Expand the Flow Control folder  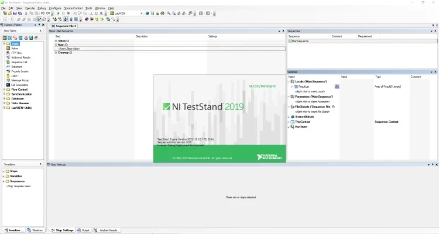(x=4, y=90)
